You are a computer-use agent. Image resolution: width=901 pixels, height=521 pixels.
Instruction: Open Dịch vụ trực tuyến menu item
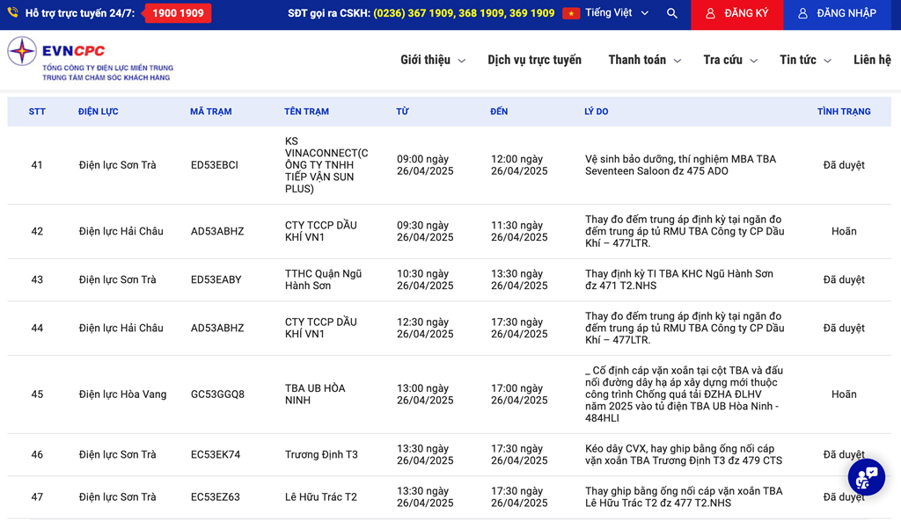[x=534, y=60]
